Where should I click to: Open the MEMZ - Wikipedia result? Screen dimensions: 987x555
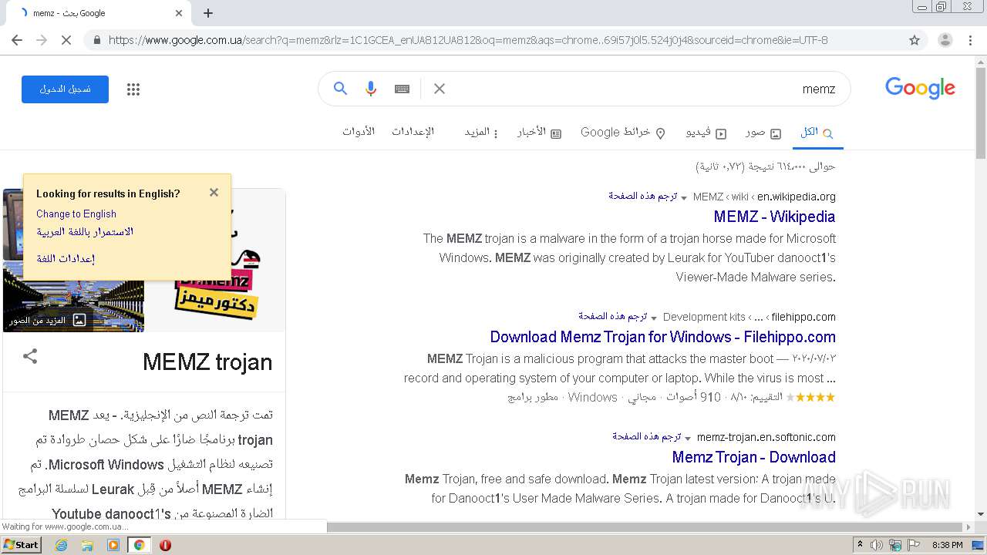[774, 217]
